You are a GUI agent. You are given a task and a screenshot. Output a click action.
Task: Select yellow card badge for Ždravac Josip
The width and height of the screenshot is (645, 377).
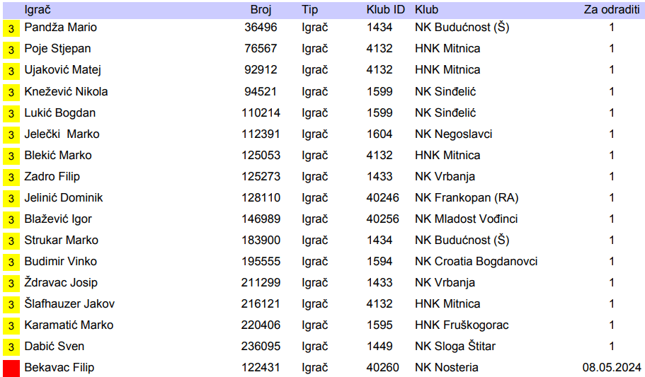[11, 284]
